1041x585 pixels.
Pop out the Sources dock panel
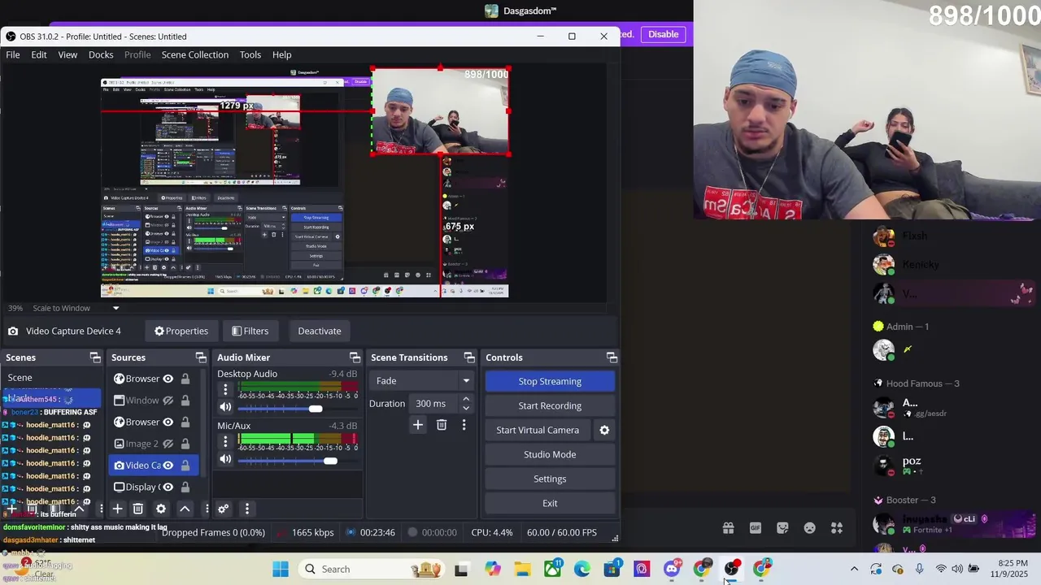[201, 357]
